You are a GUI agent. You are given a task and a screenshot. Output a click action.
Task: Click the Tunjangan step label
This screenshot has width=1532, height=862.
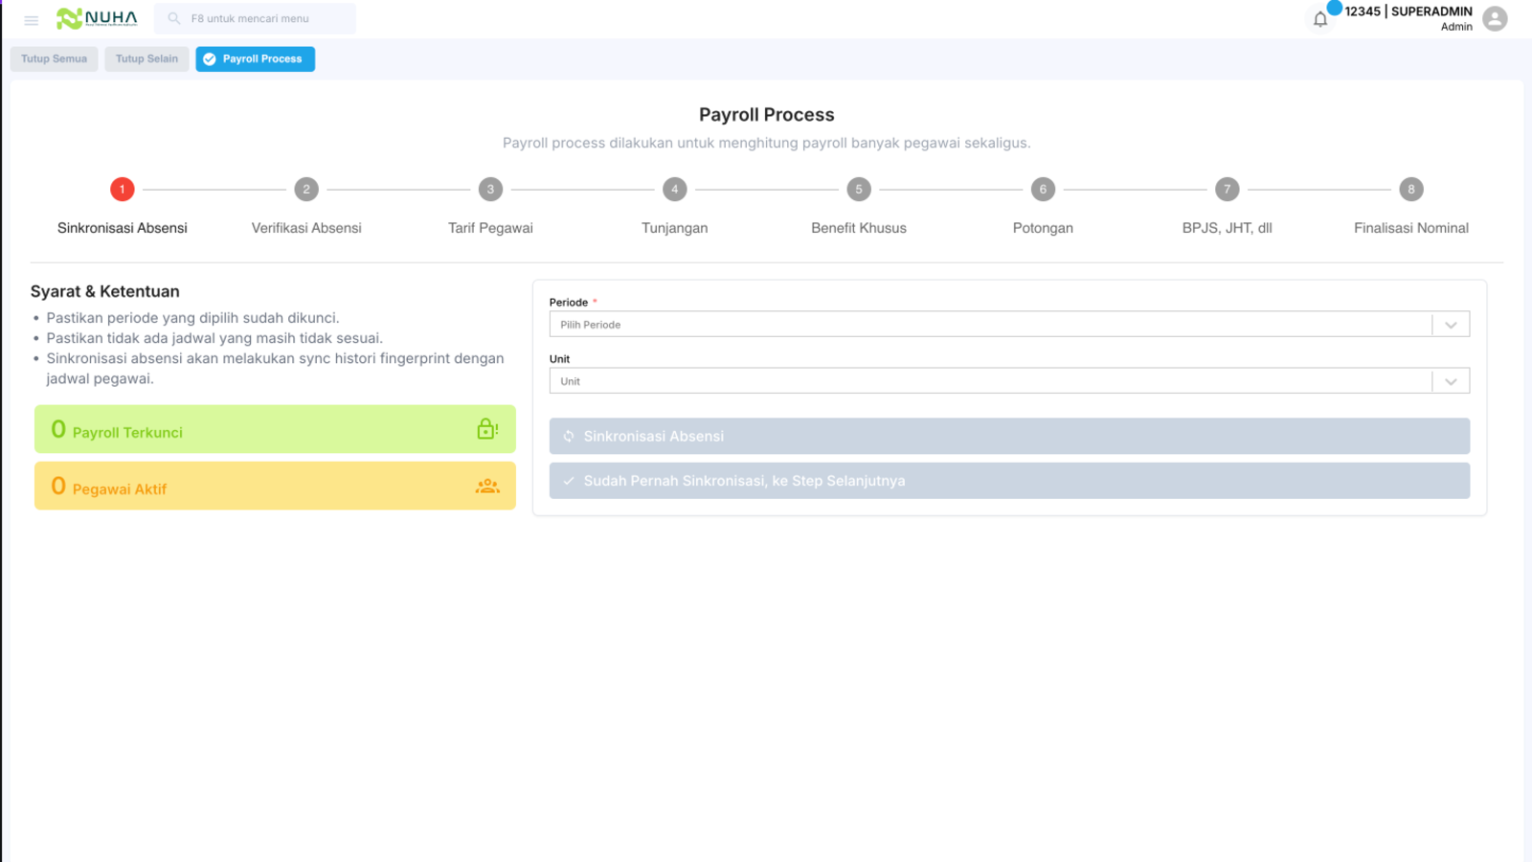click(x=675, y=228)
